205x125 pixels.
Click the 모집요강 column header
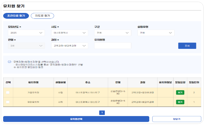[180, 82]
